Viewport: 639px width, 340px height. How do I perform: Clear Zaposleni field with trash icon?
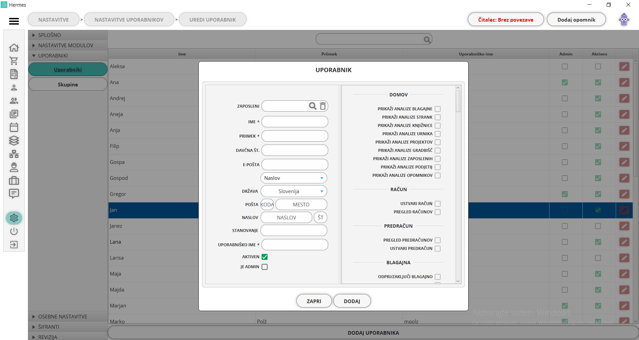[323, 106]
